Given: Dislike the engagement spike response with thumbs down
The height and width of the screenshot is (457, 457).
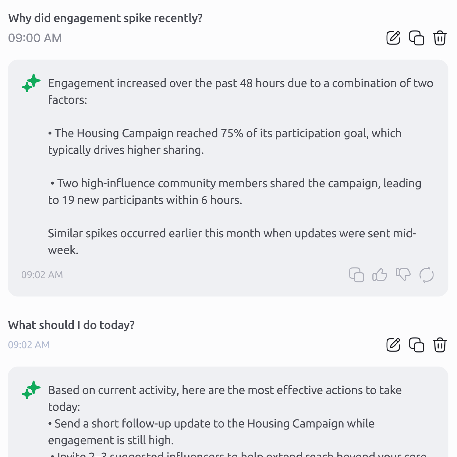Looking at the screenshot, I should [x=403, y=275].
